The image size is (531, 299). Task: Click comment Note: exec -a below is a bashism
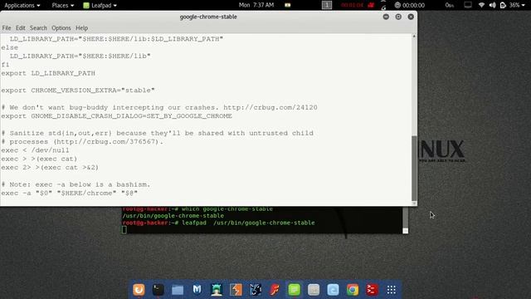[x=76, y=184]
